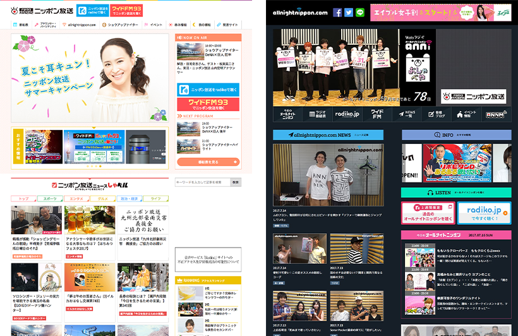The image size is (518, 336).
Task: Select the エンタメ news category tab
Action: [76, 198]
